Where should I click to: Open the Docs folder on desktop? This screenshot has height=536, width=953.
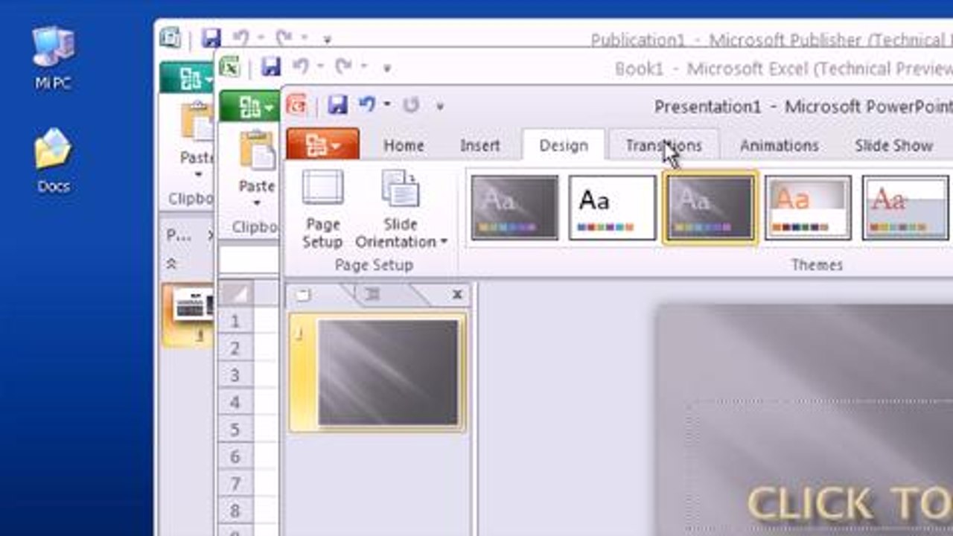[x=53, y=160]
